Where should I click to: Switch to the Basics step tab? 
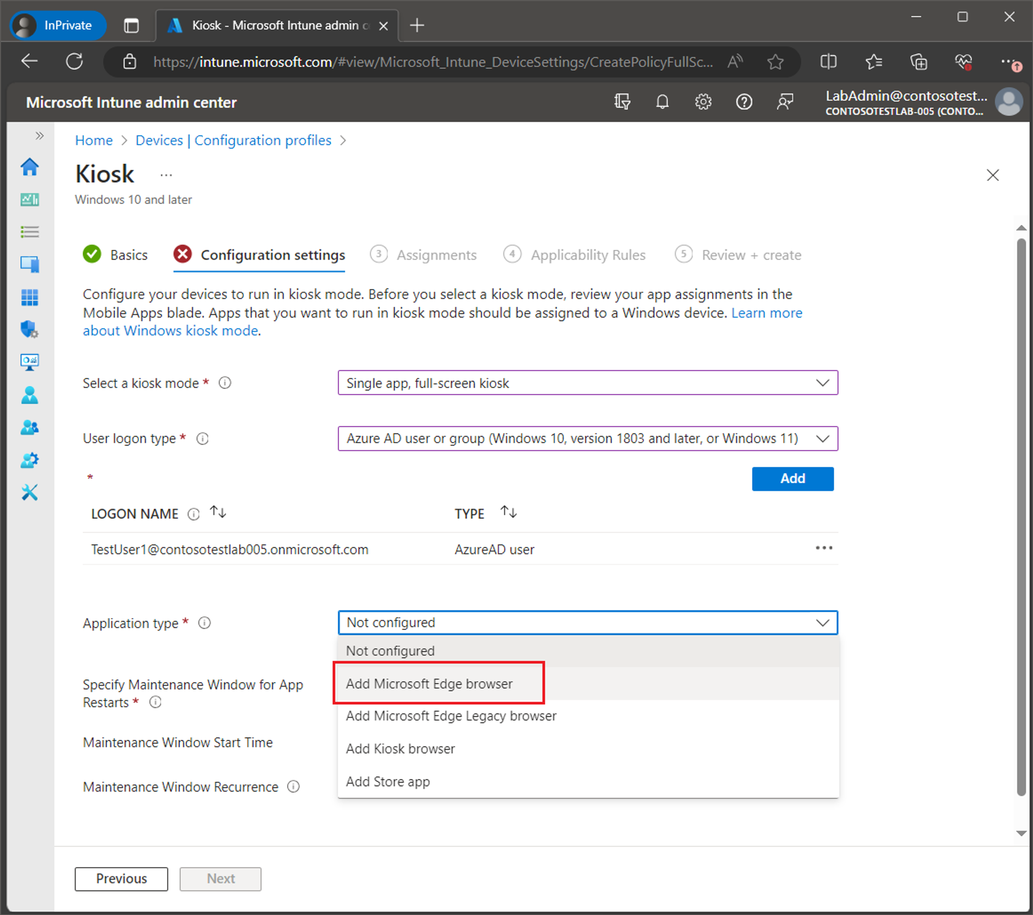(115, 254)
